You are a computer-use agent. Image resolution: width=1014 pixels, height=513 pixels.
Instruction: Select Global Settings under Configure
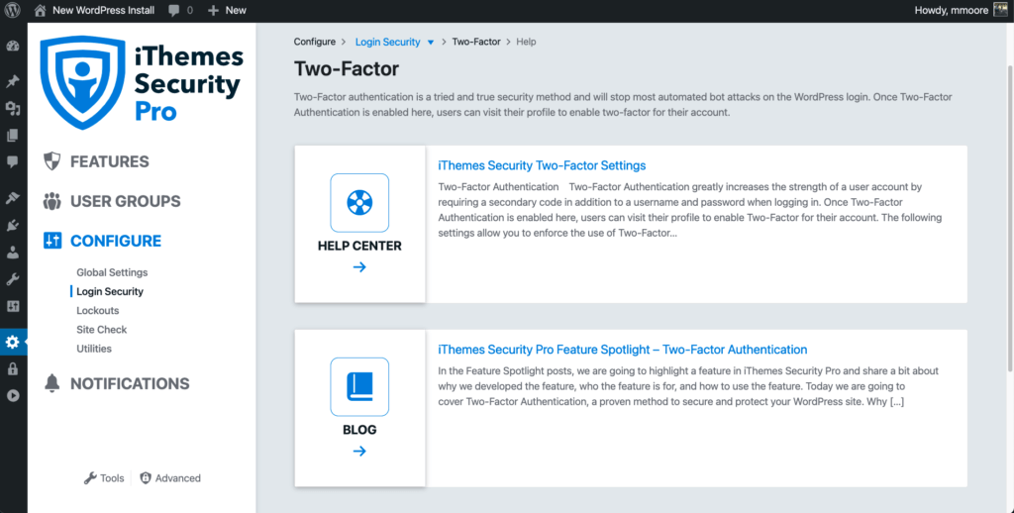point(112,272)
